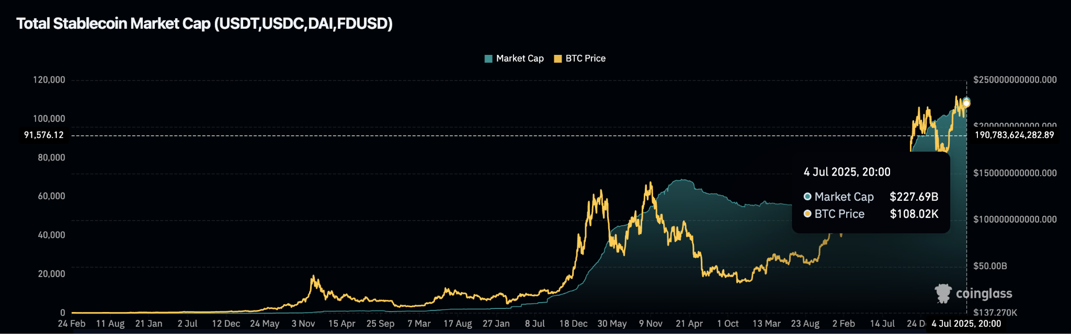This screenshot has width=1071, height=334.
Task: Click the $137.270K right axis label
Action: [x=995, y=313]
